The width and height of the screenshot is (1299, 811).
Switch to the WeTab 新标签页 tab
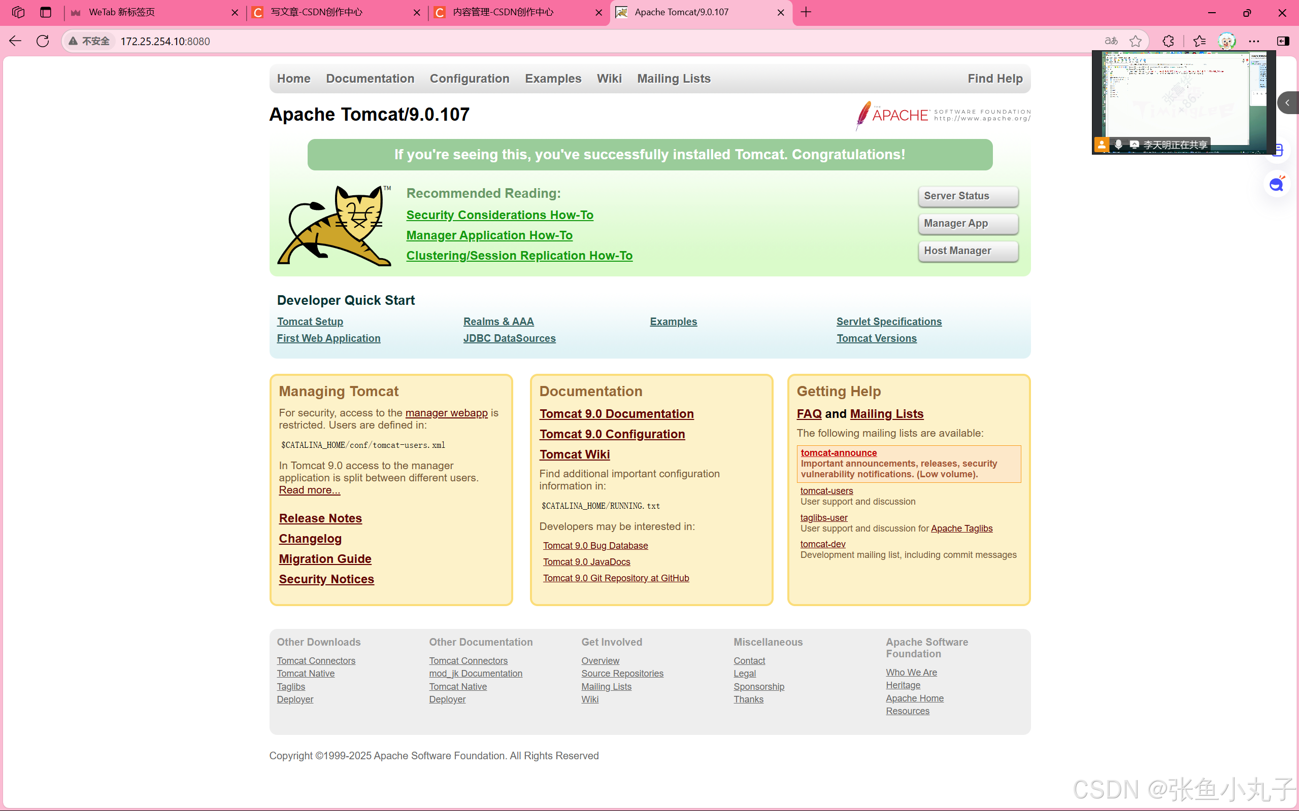[x=155, y=12]
